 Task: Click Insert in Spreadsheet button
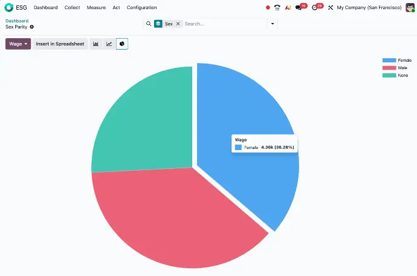(60, 44)
